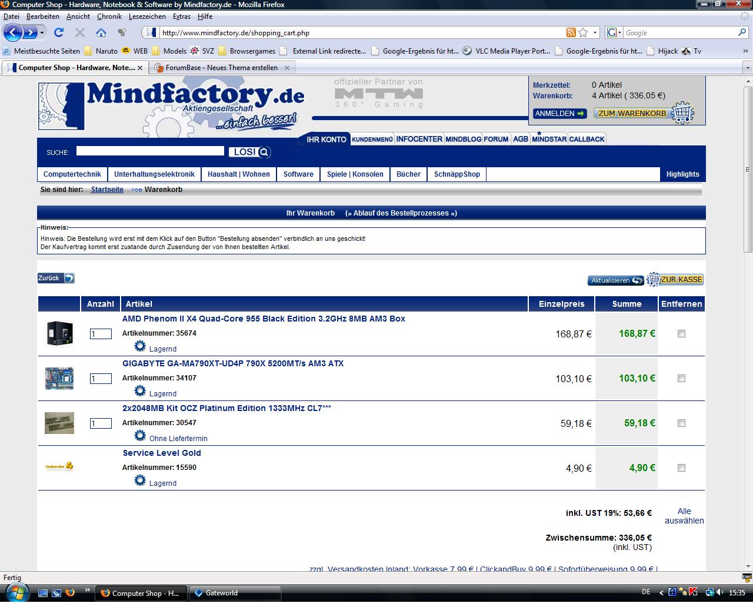Open the IHR KONTO tab

326,139
